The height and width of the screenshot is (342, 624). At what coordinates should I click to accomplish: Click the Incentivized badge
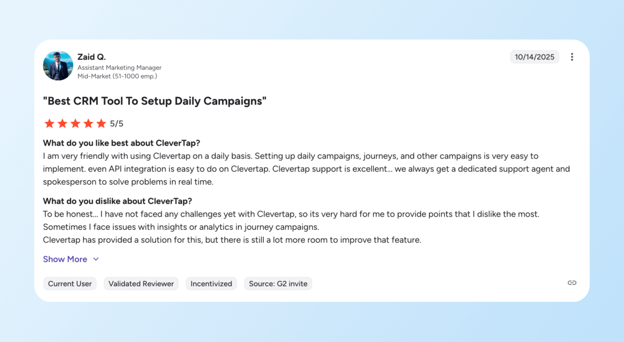tap(211, 284)
